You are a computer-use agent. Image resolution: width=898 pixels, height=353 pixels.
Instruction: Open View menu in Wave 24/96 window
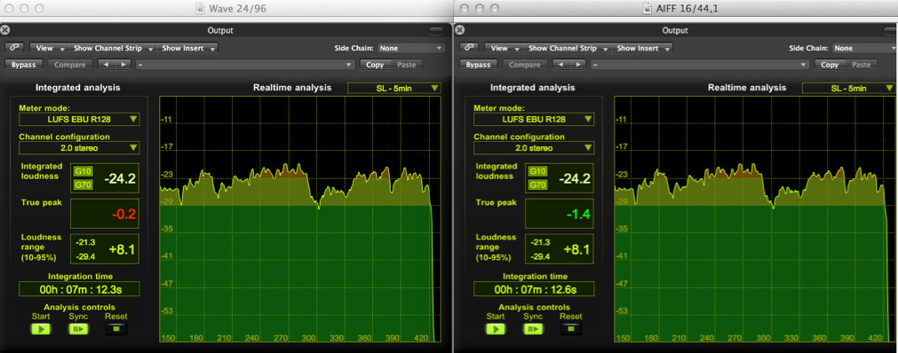[48, 48]
